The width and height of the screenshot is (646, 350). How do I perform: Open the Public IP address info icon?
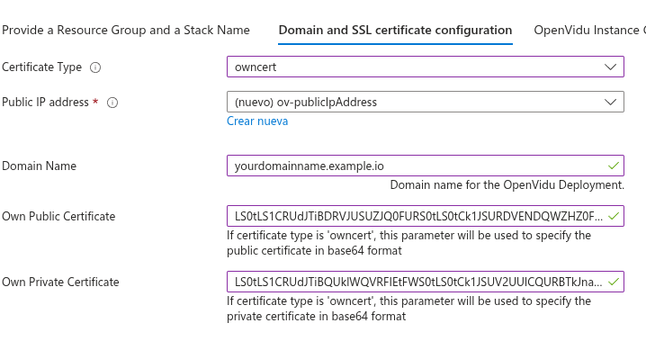(112, 103)
